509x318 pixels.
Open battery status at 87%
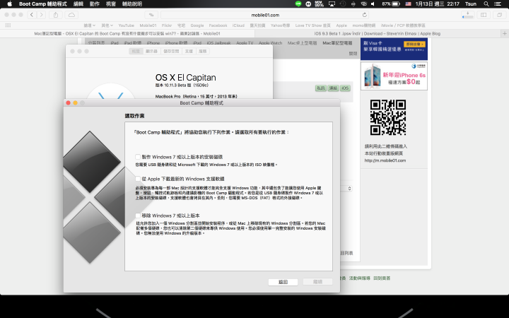click(391, 4)
